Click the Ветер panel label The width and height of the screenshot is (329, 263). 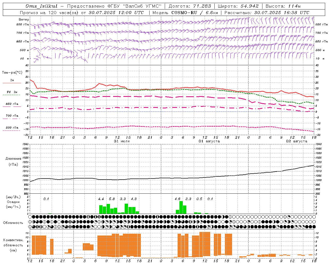24,20
